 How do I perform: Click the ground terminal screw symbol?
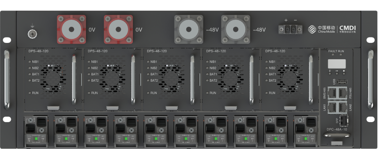[x=32, y=34]
